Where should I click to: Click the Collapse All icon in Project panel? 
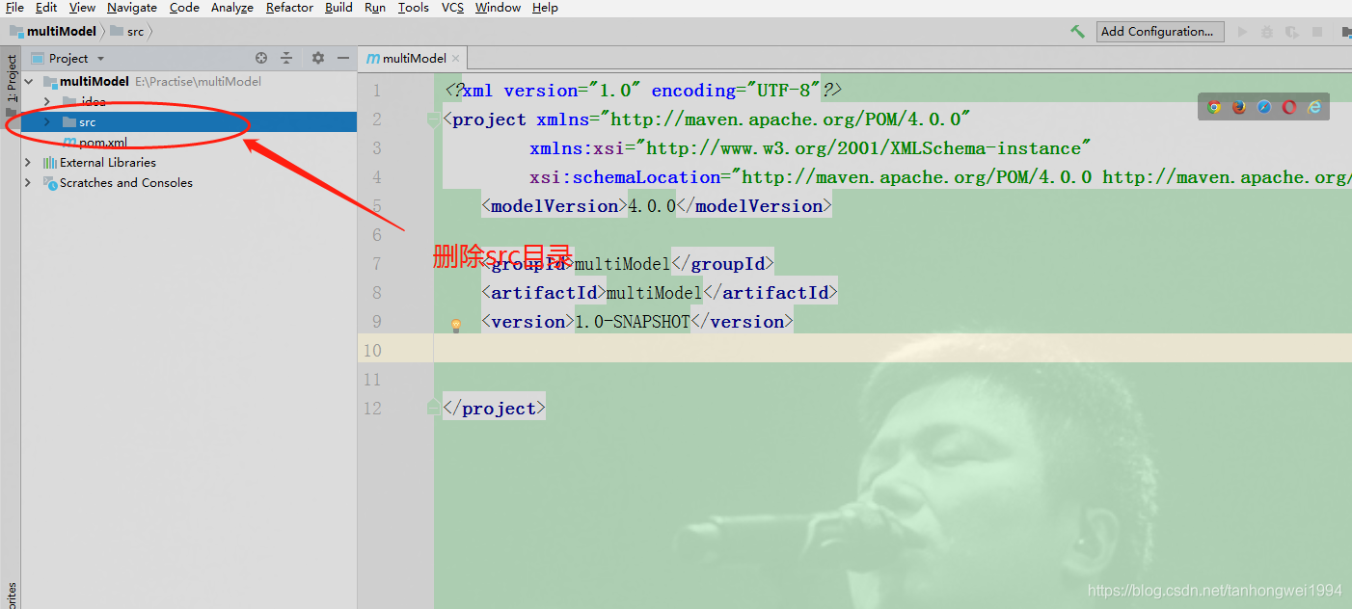tap(286, 58)
